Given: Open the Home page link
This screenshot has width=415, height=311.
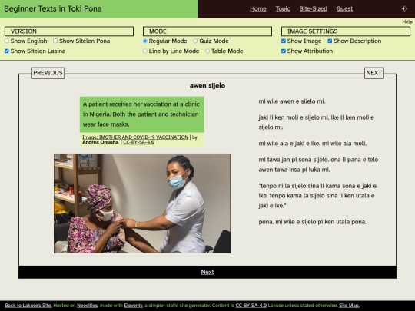Looking at the screenshot, I should pyautogui.click(x=258, y=8).
